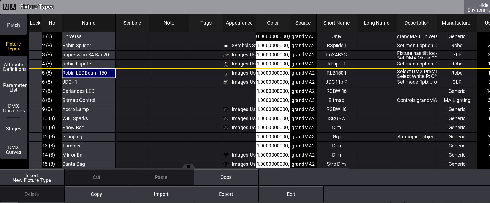This screenshot has height=203, width=490.
Task: Click 'A grouping object' description cell
Action: (x=417, y=137)
